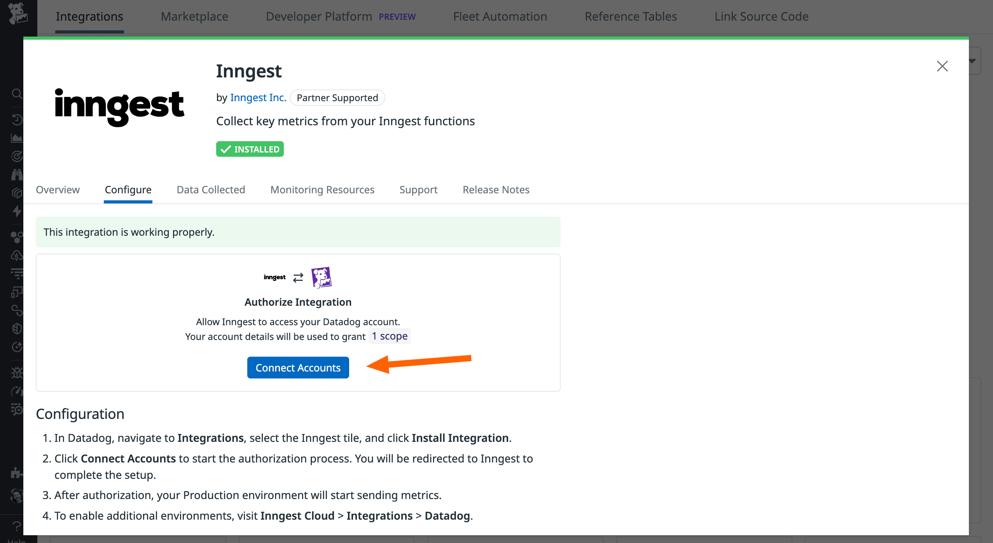The width and height of the screenshot is (993, 543).
Task: Click the security shield icon in sidebar
Action: pyautogui.click(x=17, y=328)
